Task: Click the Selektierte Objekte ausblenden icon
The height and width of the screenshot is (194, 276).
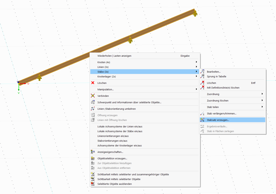Action: pyautogui.click(x=93, y=183)
